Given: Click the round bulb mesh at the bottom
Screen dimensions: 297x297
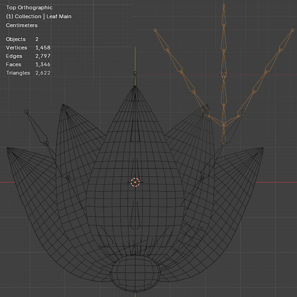Looking at the screenshot, I should (x=135, y=272).
